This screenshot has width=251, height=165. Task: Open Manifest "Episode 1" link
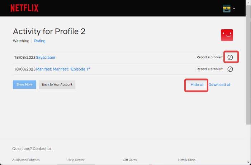tap(63, 69)
